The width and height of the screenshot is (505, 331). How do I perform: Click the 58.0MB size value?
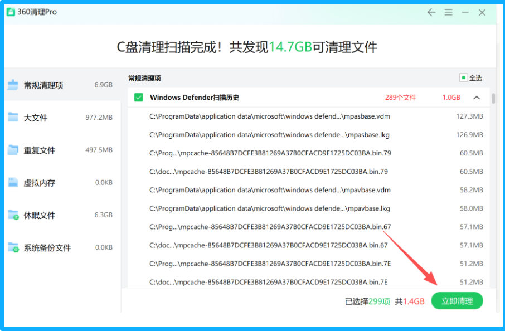tap(471, 208)
